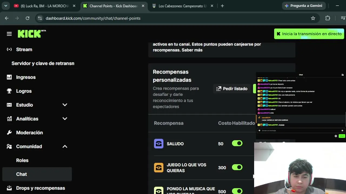The height and width of the screenshot is (194, 346).
Task: Disable the PONGO LA MUSICA reward toggle
Action: pos(237,191)
